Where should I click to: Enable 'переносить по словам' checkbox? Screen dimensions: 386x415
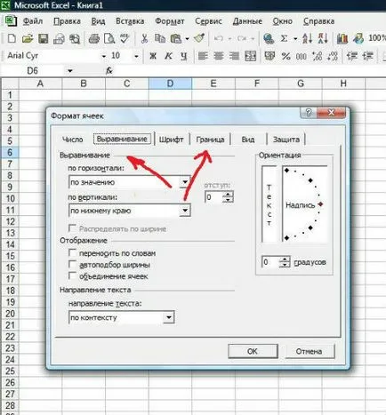(x=72, y=252)
